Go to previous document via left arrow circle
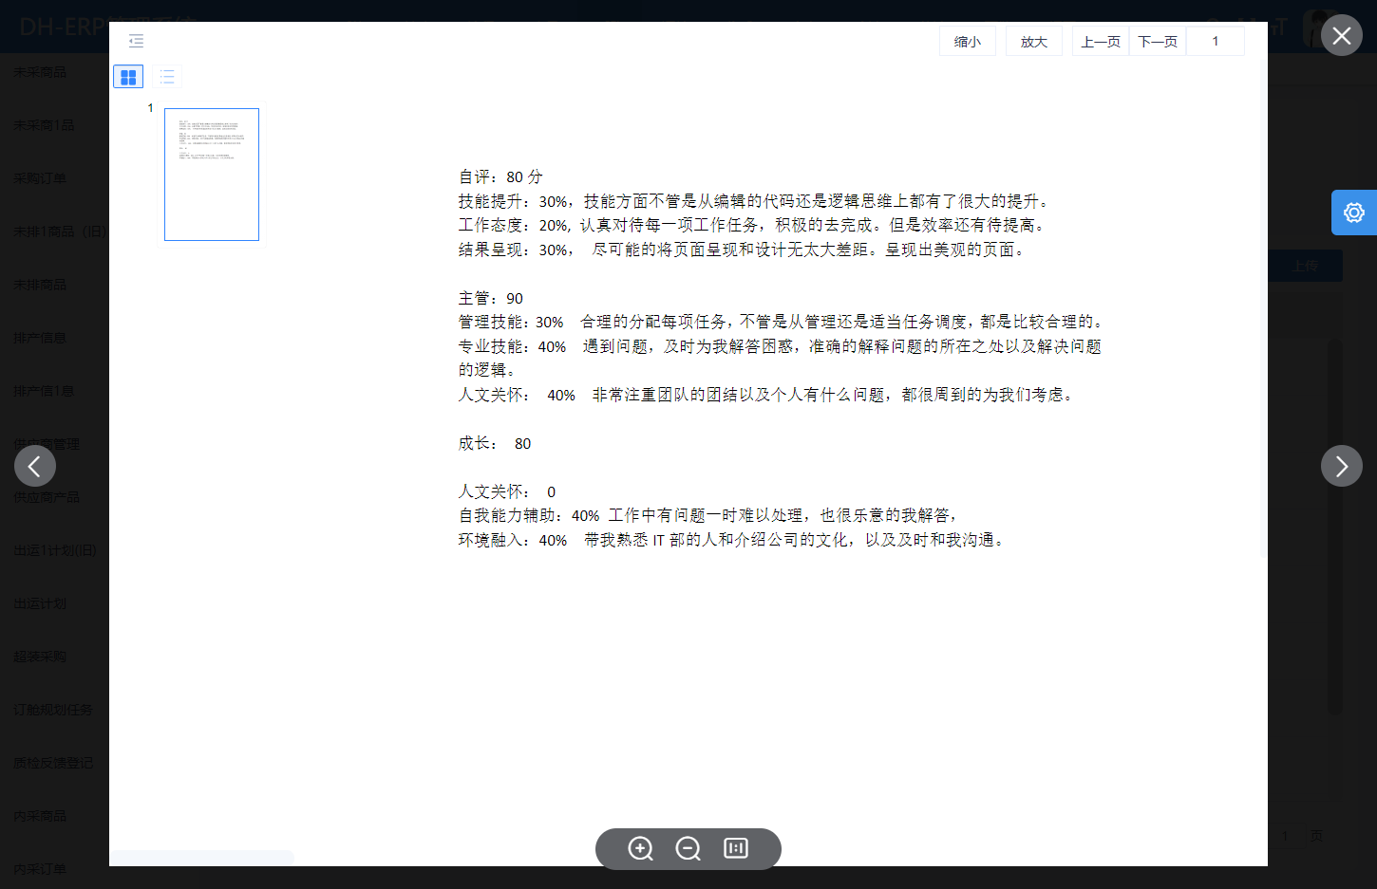This screenshot has width=1377, height=889. (35, 466)
